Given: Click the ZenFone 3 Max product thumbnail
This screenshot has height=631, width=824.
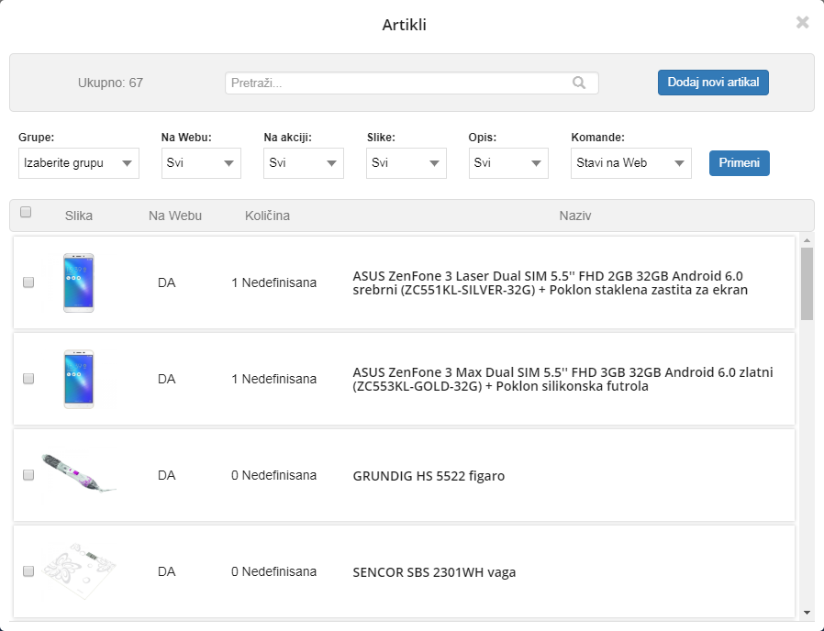Looking at the screenshot, I should 79,379.
